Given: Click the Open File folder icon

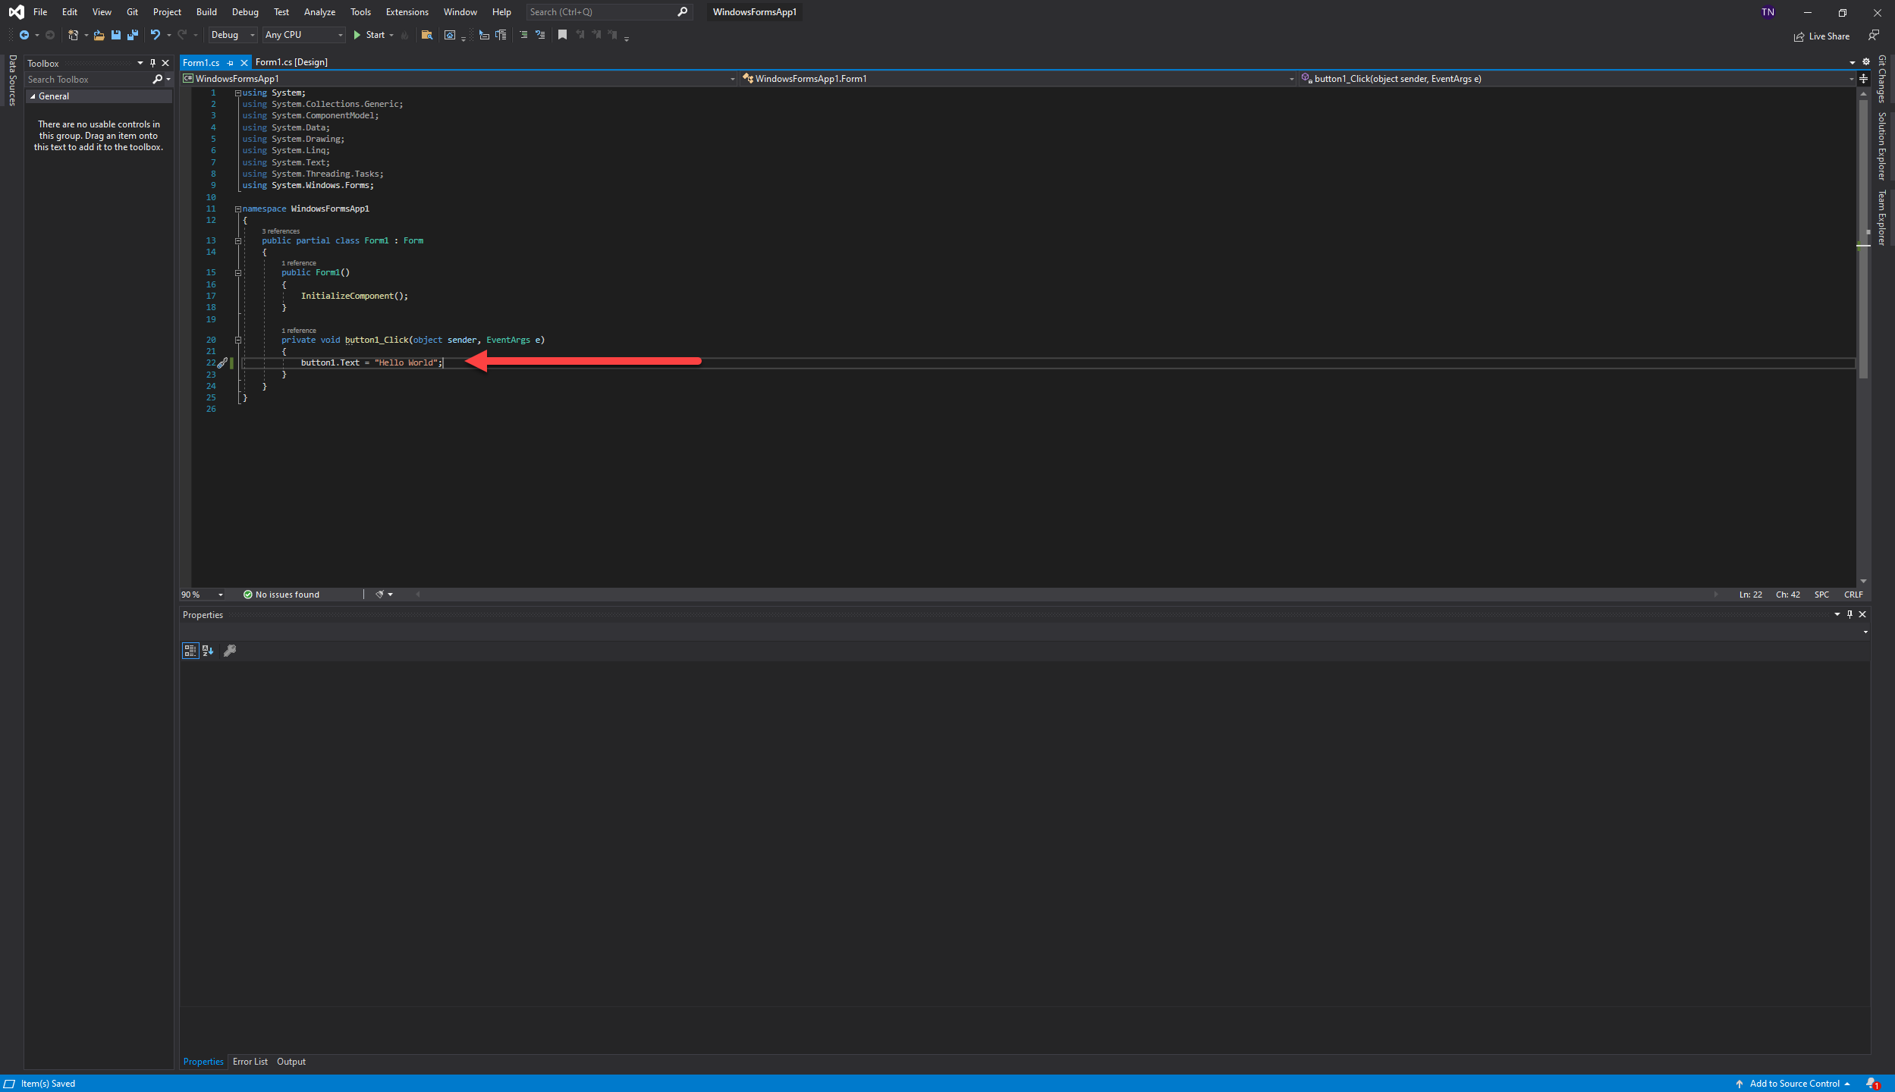Looking at the screenshot, I should click(99, 35).
